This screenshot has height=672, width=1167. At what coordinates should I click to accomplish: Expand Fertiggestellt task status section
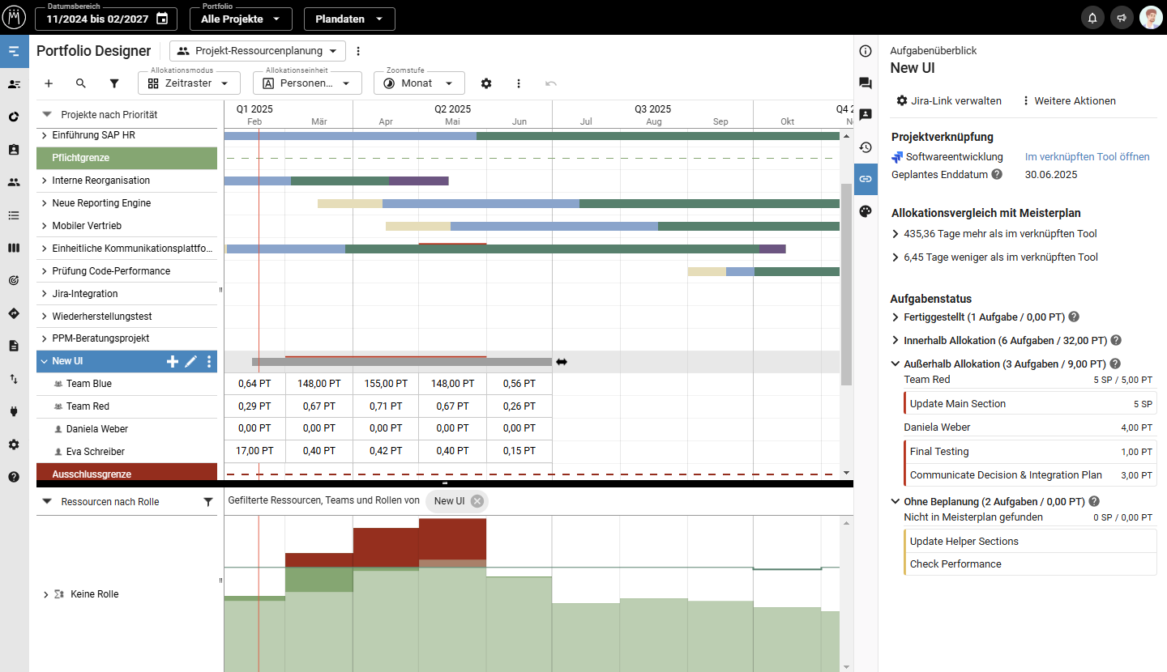[x=896, y=317]
